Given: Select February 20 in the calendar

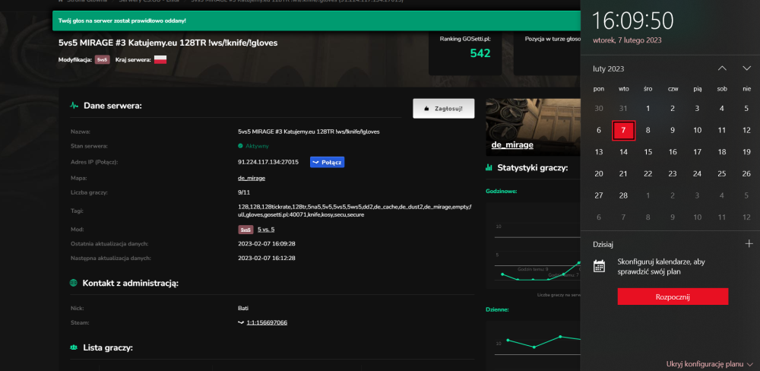Looking at the screenshot, I should [599, 173].
